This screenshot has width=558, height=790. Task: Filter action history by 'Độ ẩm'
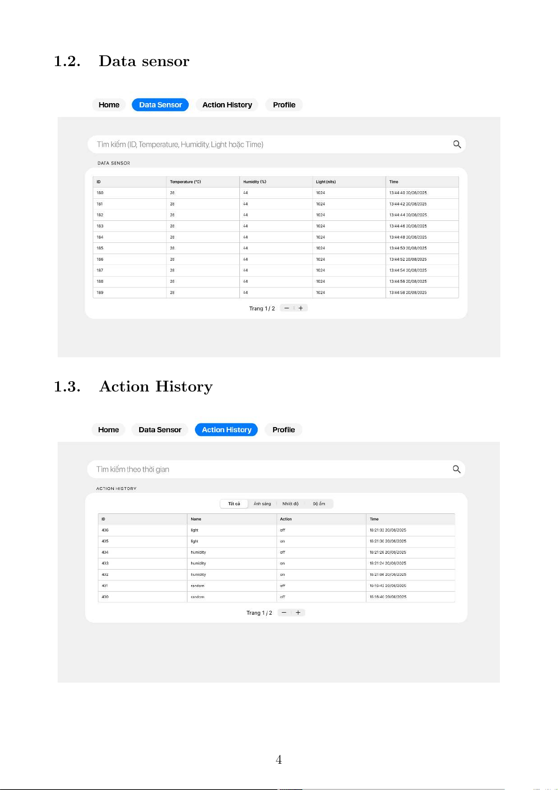pos(319,504)
